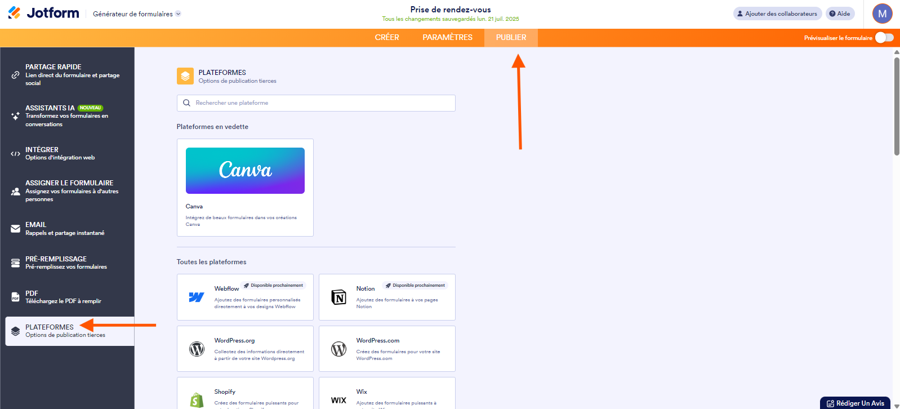Open the Webflow platform card
This screenshot has height=409, width=900.
point(245,297)
